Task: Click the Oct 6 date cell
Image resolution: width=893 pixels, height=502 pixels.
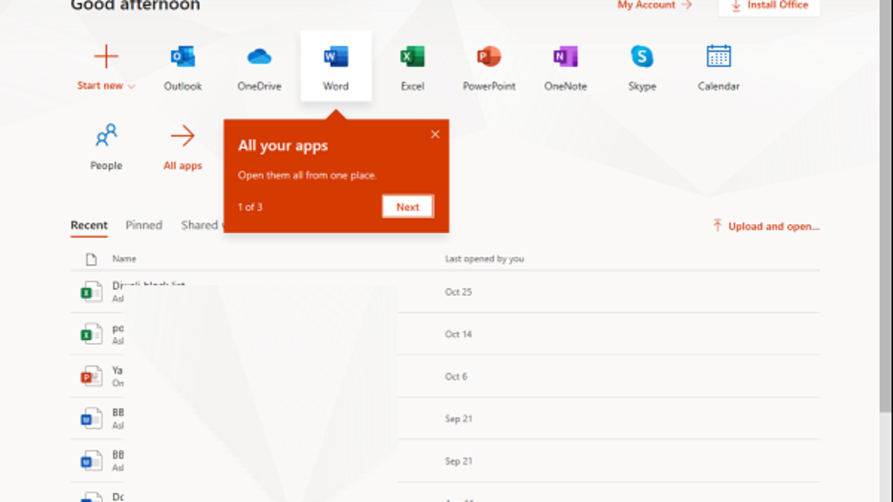Action: coord(456,376)
